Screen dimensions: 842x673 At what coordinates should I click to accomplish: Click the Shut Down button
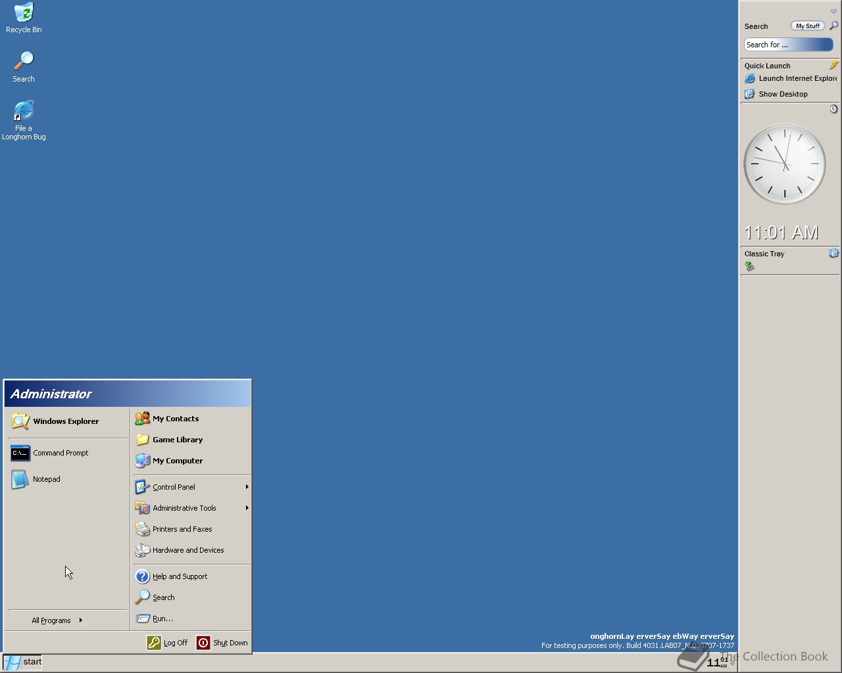tap(222, 643)
